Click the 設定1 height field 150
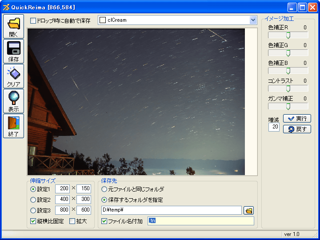This screenshot has width=320, height=240. click(84, 189)
